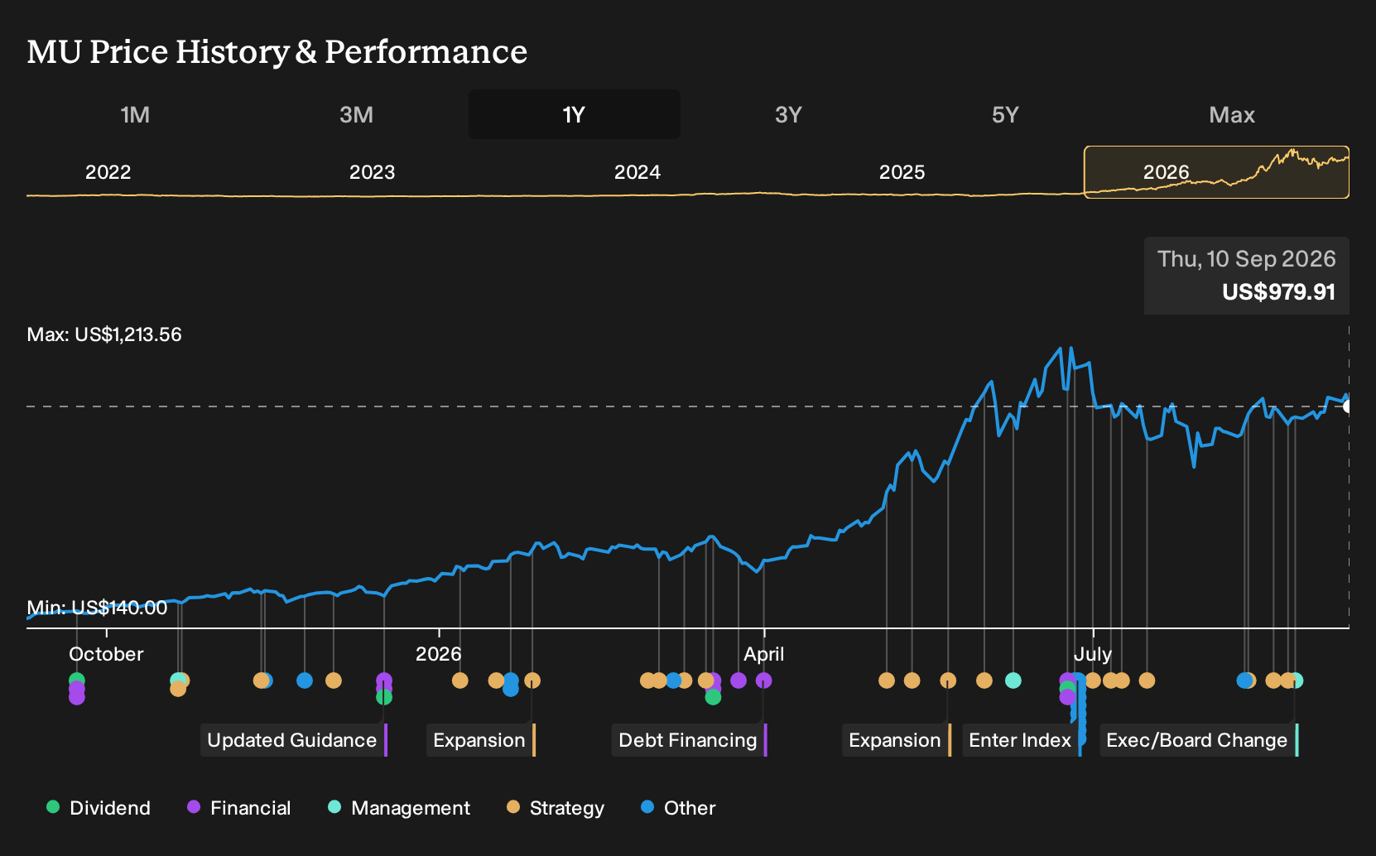Switch to 3Y price history
The width and height of the screenshot is (1376, 856).
(x=788, y=114)
